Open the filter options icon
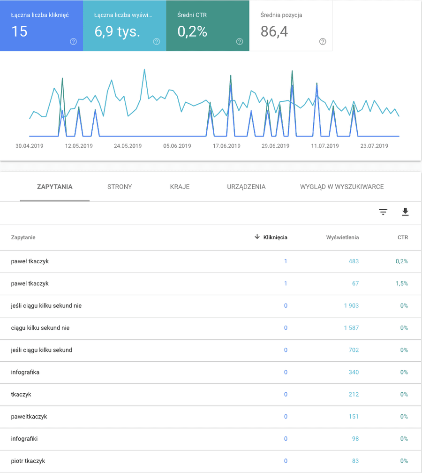The image size is (422, 473). click(383, 212)
